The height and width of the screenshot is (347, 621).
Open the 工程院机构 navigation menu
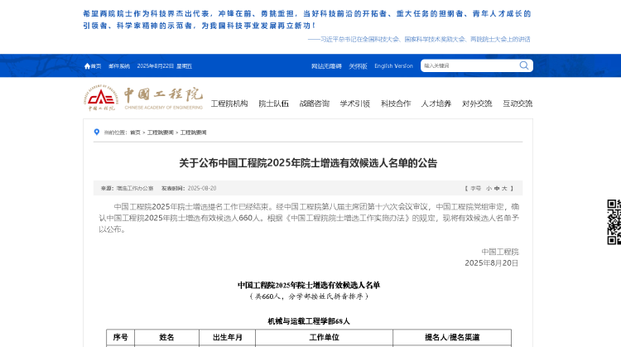coord(229,104)
